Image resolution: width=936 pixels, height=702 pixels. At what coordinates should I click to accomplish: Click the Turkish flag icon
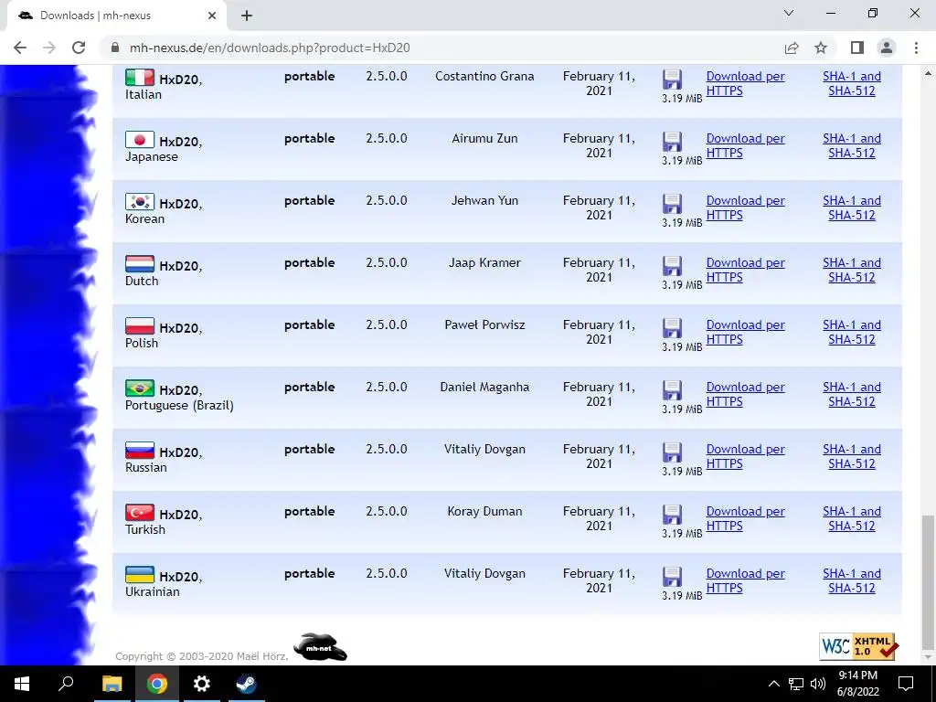pos(140,512)
